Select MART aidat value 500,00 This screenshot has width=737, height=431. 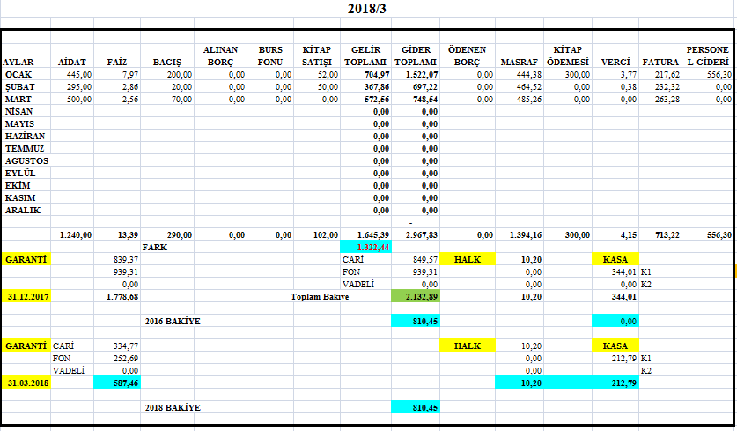pos(79,100)
